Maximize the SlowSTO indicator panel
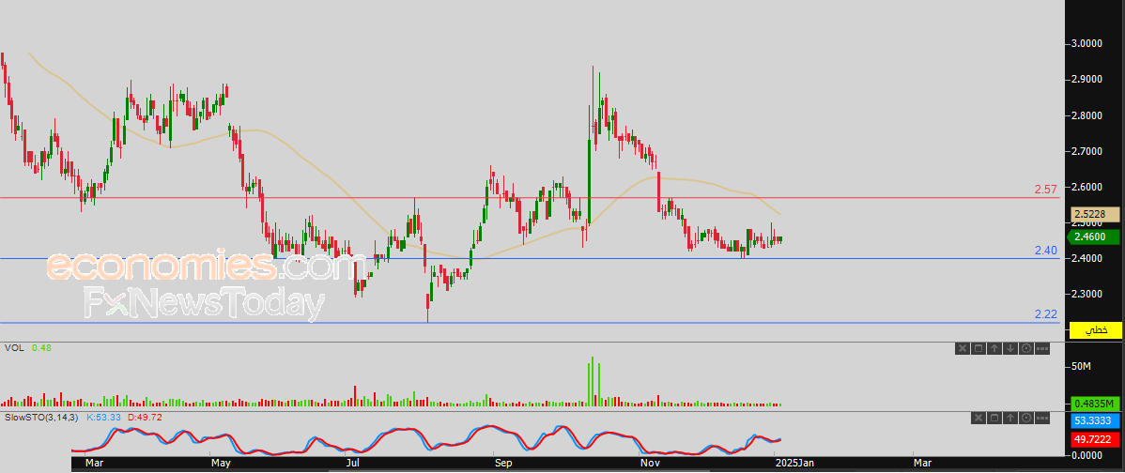Viewport: 1125px width, 473px height. (994, 418)
